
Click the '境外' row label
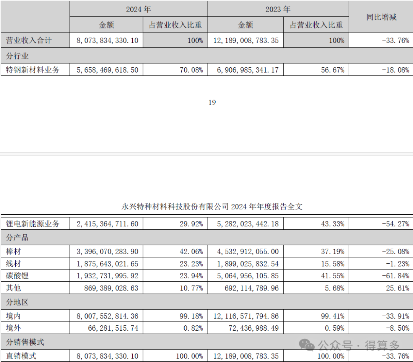[x=13, y=328]
